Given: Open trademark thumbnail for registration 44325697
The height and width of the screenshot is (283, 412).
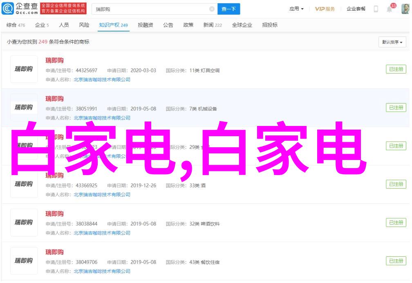Looking at the screenshot, I should (24, 69).
